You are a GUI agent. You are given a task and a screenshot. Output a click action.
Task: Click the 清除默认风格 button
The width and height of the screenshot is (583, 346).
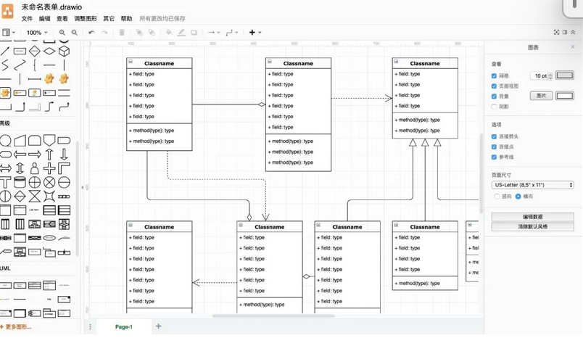532,227
